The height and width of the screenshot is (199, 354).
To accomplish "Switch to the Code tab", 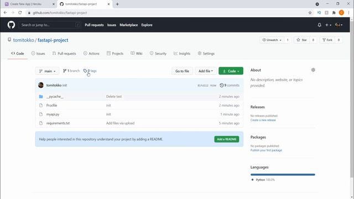I will [x=18, y=54].
